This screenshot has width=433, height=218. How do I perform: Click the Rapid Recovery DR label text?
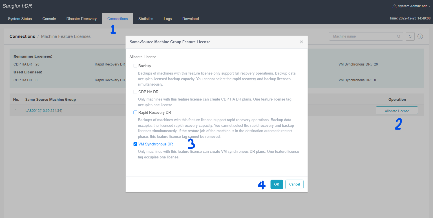coord(155,112)
